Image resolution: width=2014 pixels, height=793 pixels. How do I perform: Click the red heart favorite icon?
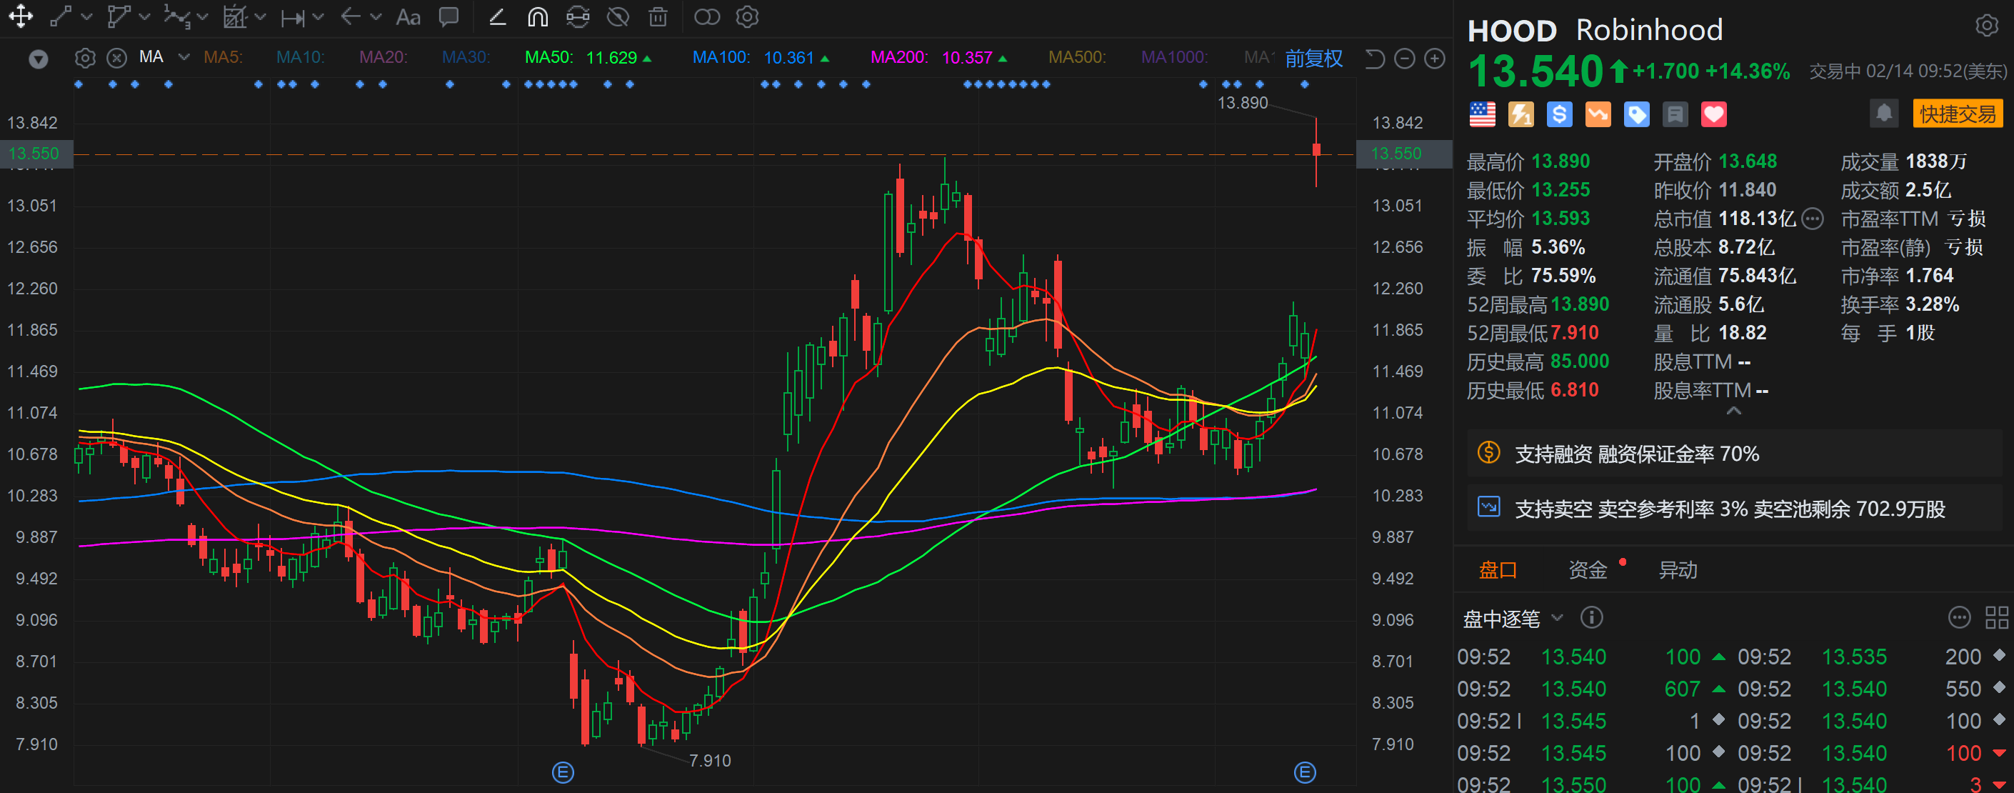[x=1714, y=115]
